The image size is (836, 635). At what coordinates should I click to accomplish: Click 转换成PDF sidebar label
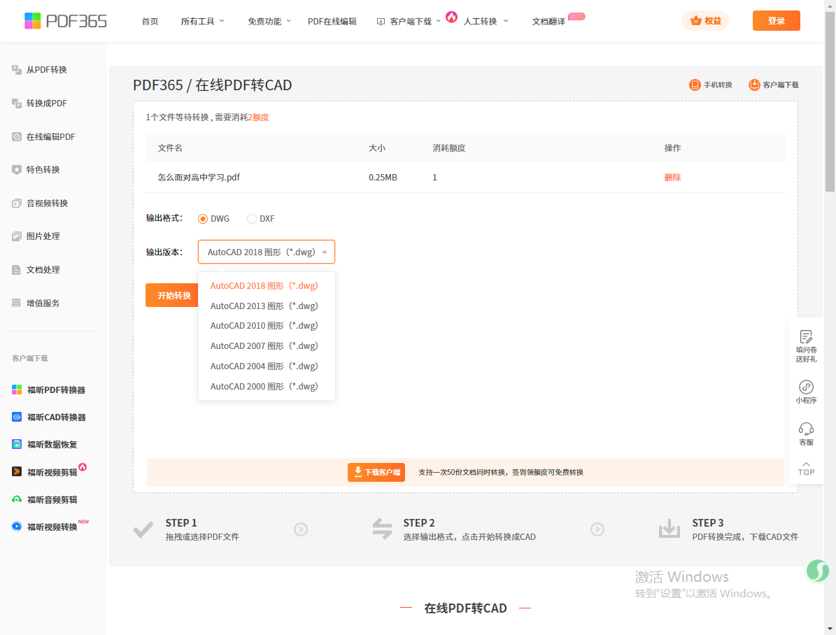click(x=46, y=104)
